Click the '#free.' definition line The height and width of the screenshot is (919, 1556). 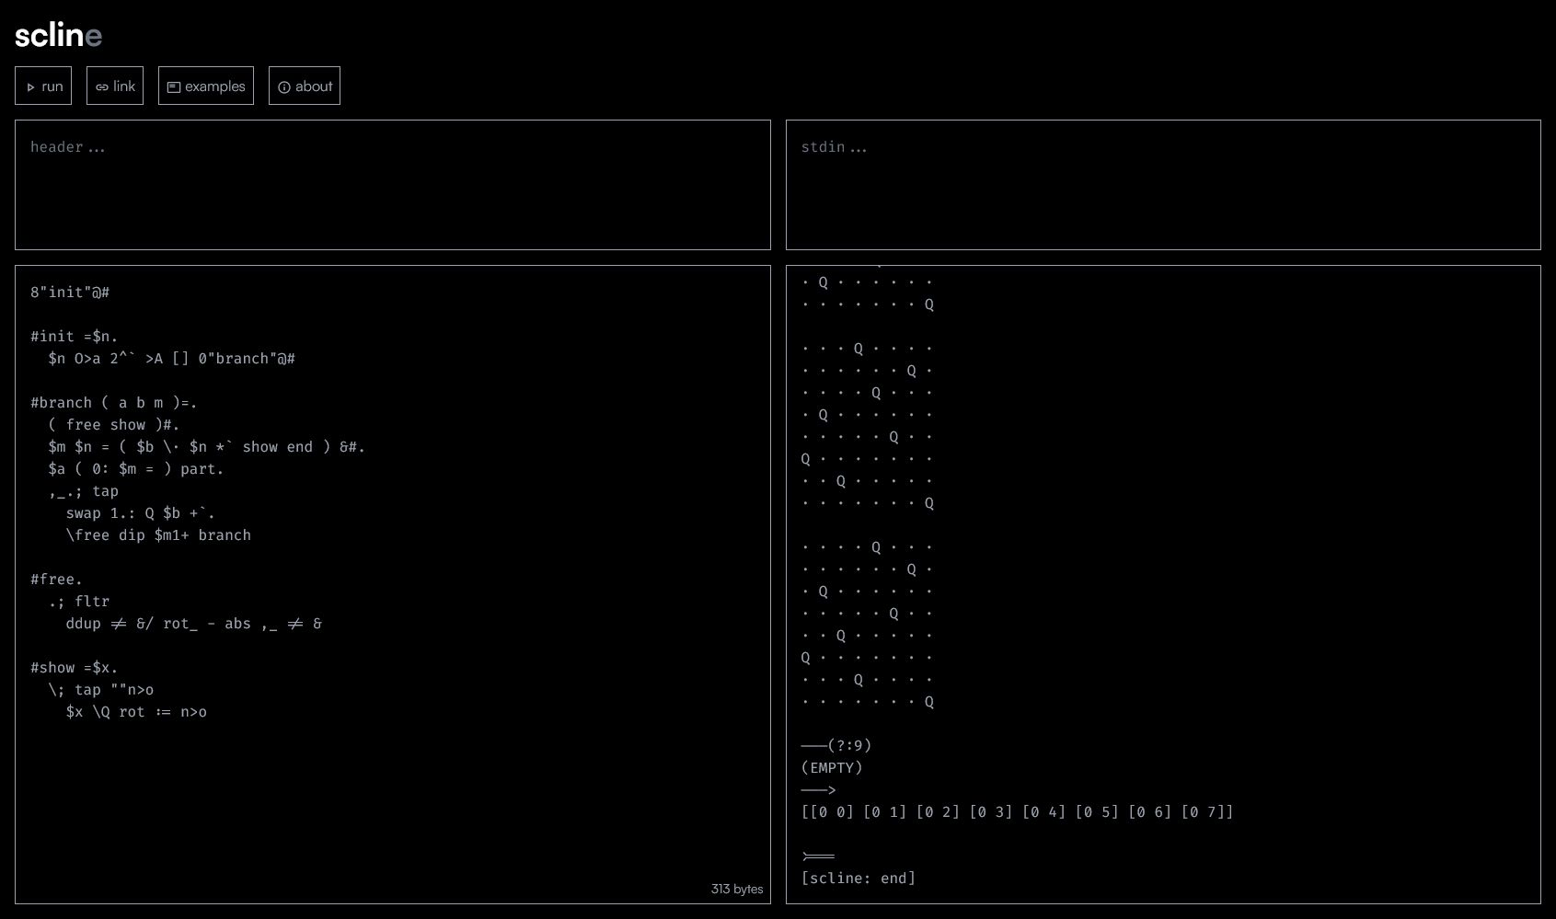57,580
